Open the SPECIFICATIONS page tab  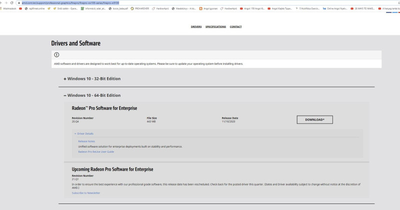point(215,26)
